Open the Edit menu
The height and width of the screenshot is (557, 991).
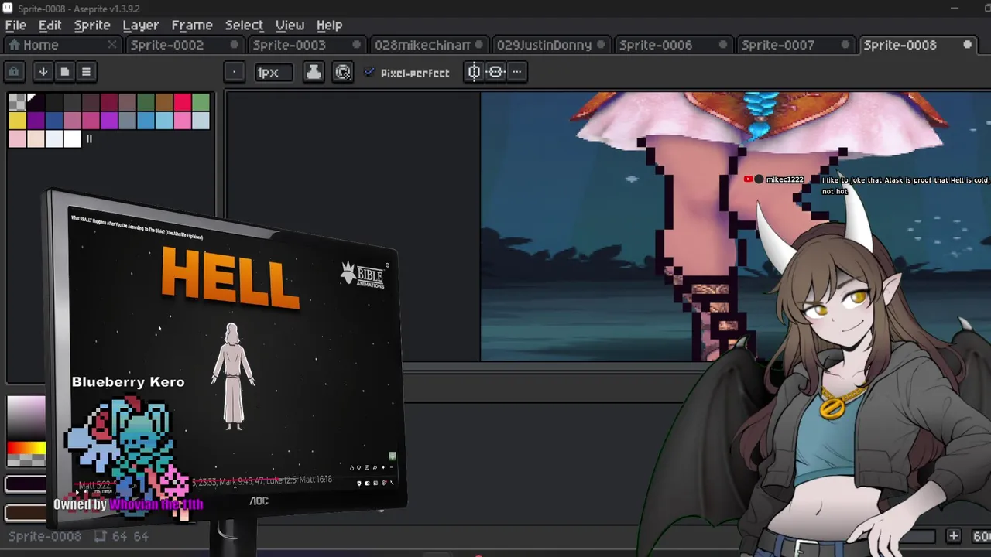click(50, 25)
